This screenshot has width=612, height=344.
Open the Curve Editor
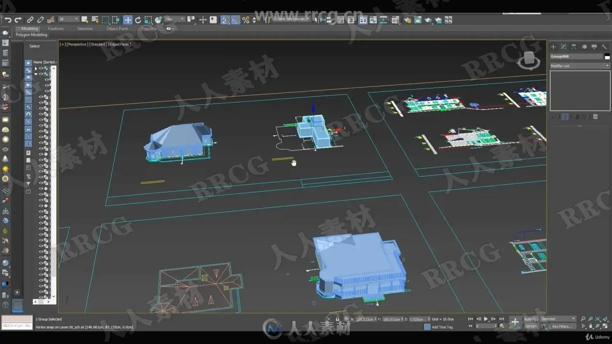[374, 20]
